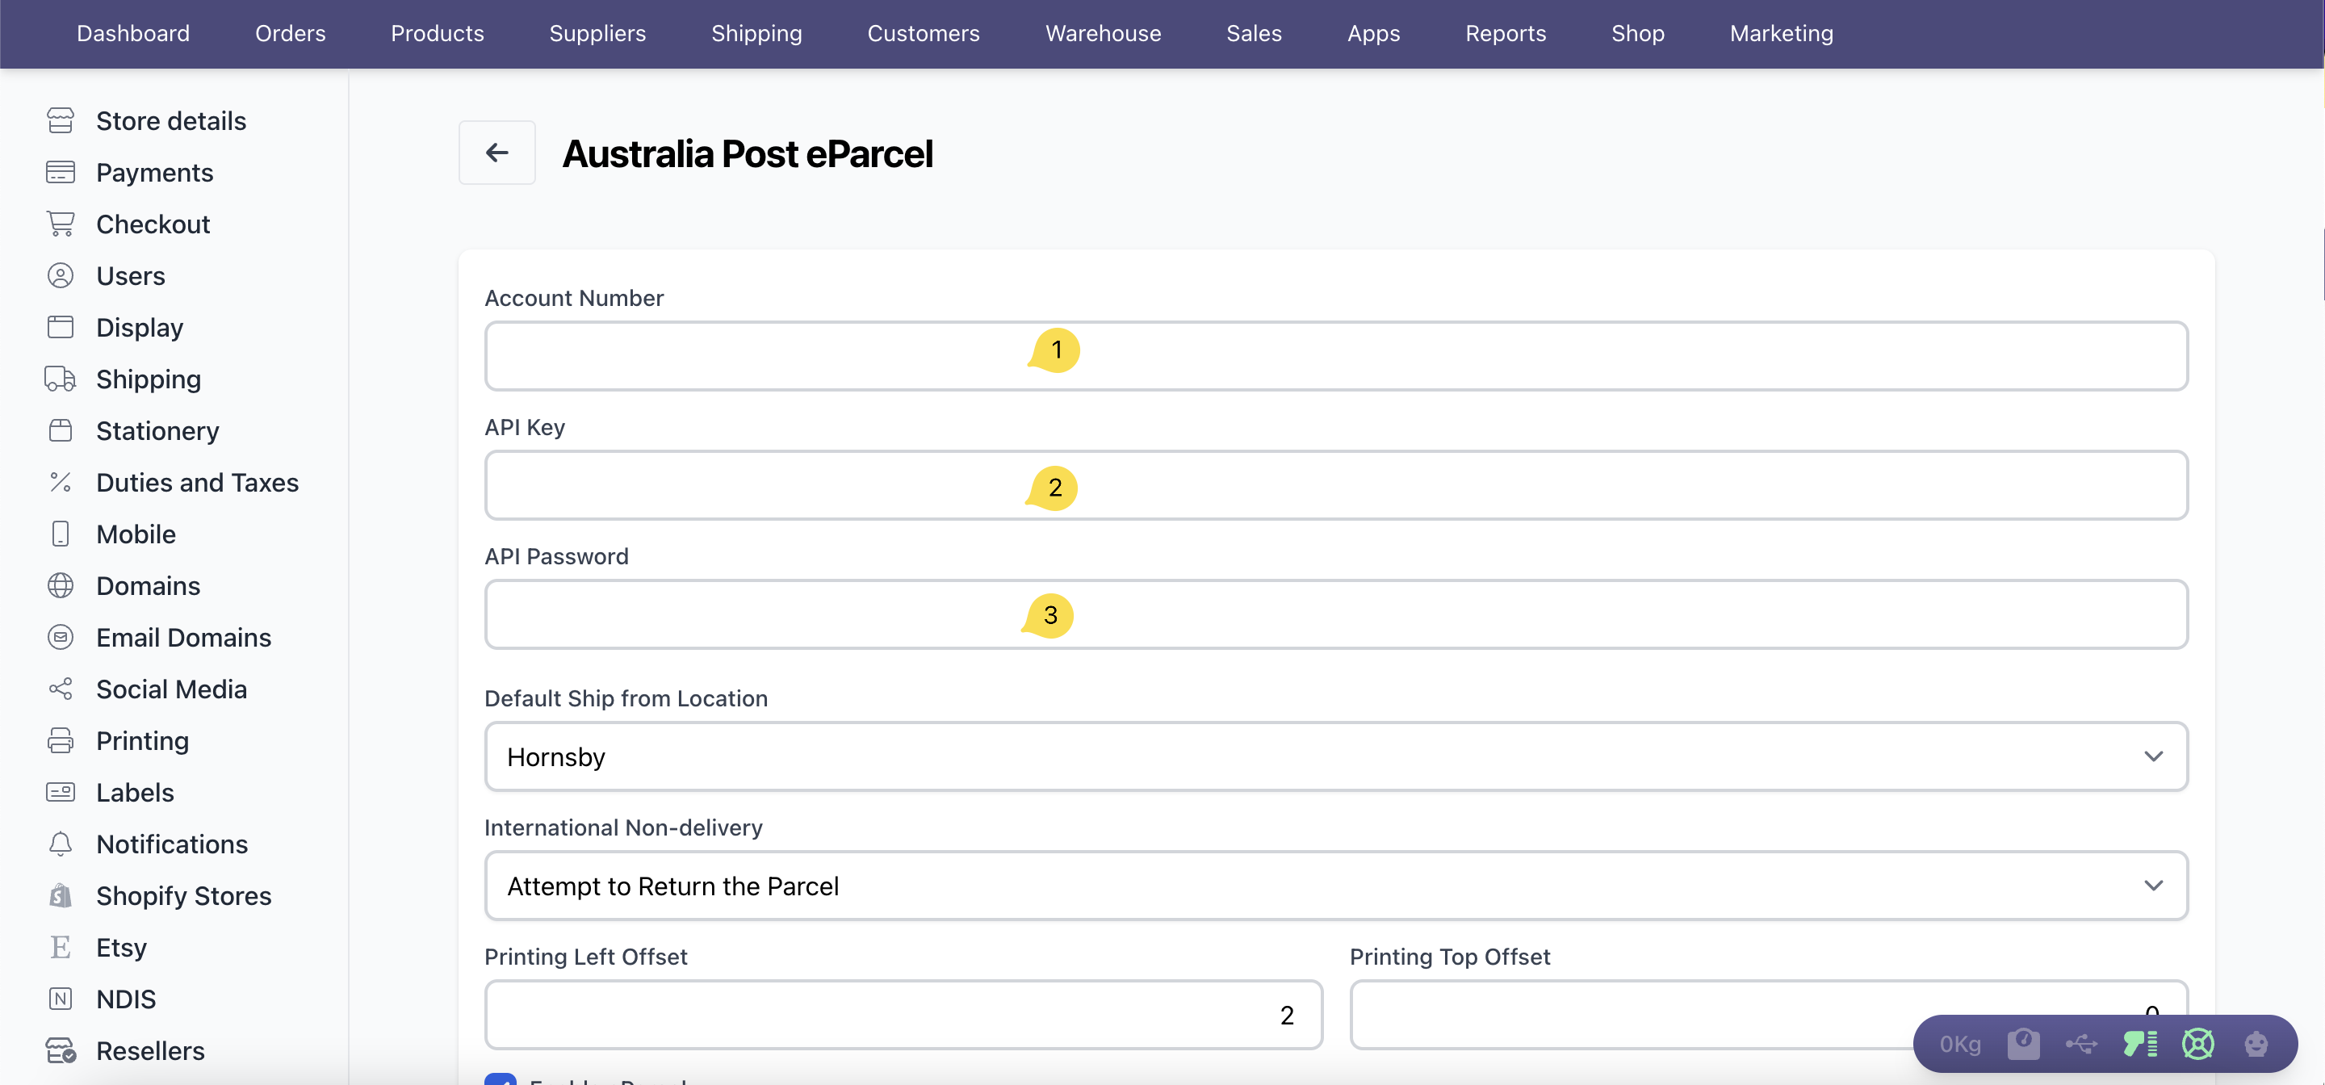Viewport: 2325px width, 1085px height.
Task: Click the Printing Left Offset field
Action: (x=903, y=1015)
